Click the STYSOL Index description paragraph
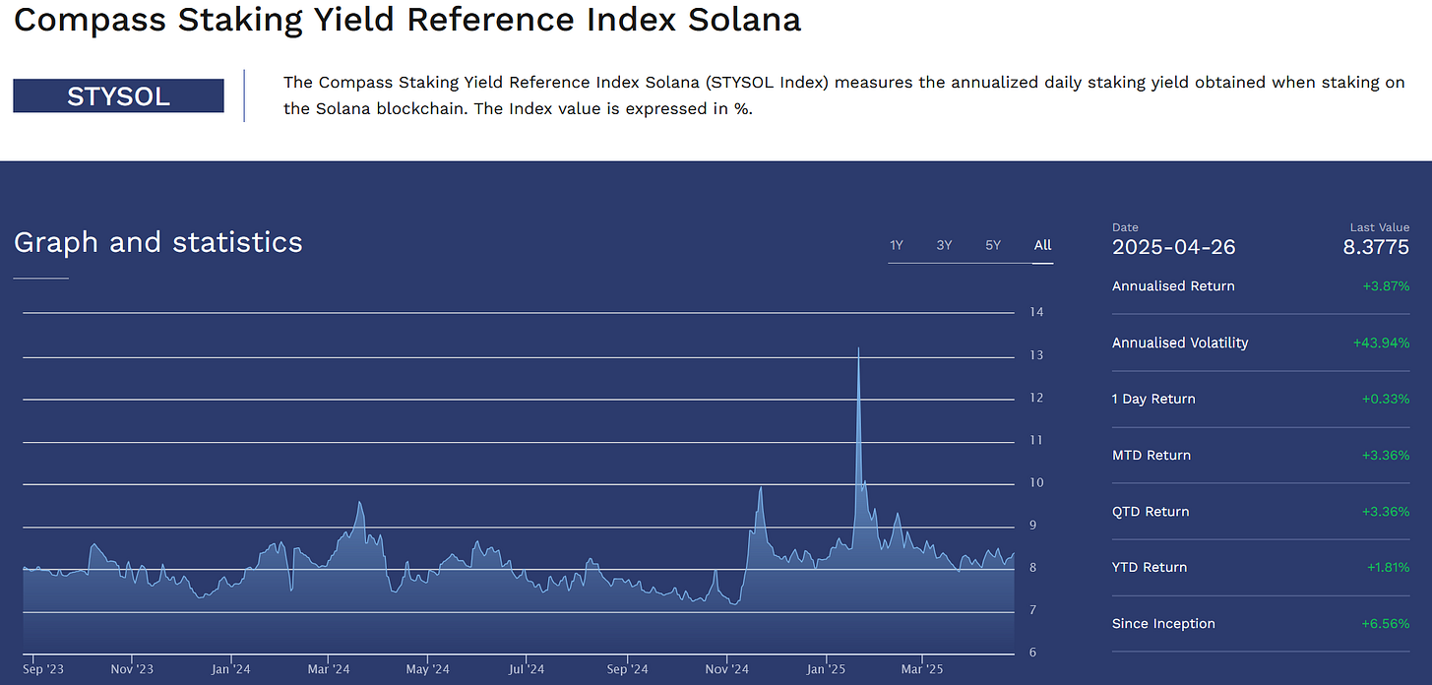The image size is (1432, 685). tap(844, 95)
